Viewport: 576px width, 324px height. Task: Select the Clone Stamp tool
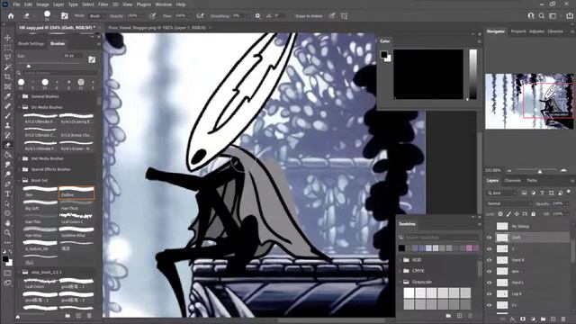click(x=7, y=126)
